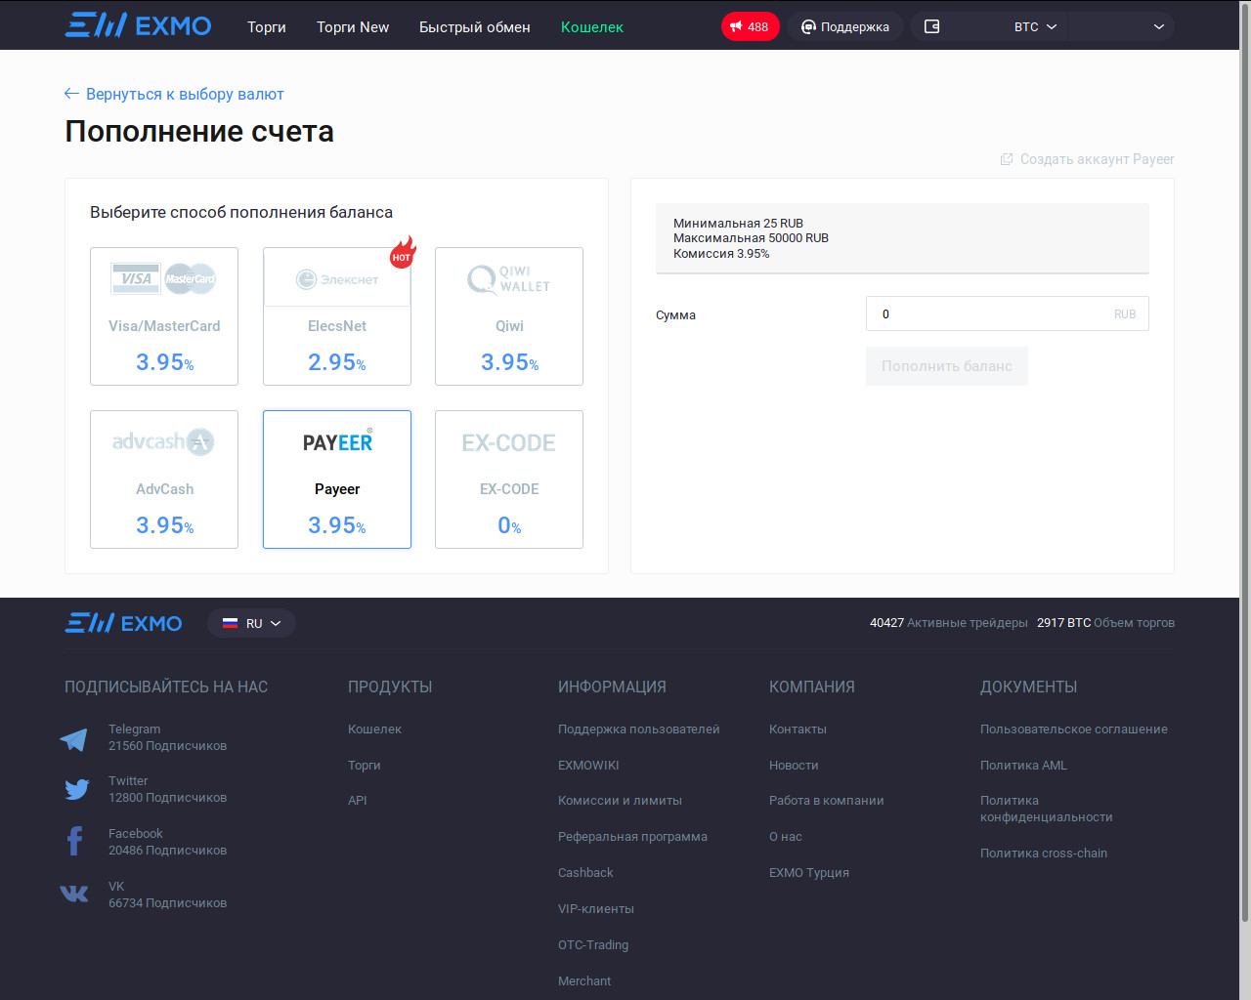Image resolution: width=1251 pixels, height=1000 pixels.
Task: Expand the account dropdown chevron in the header
Action: [1159, 27]
